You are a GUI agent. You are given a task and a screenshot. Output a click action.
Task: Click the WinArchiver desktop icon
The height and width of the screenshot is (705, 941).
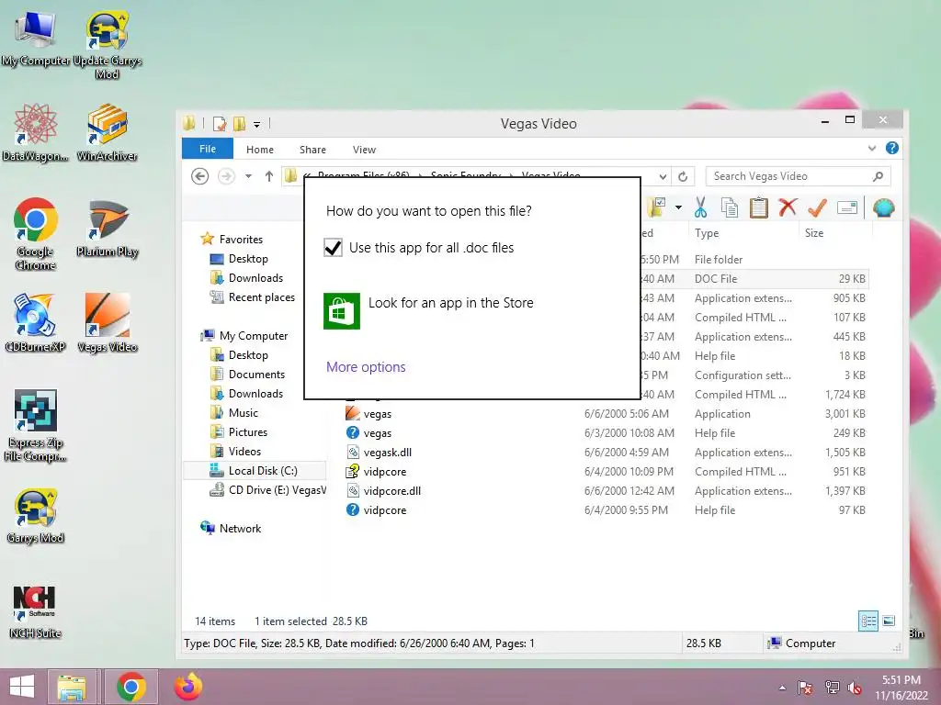(x=107, y=132)
